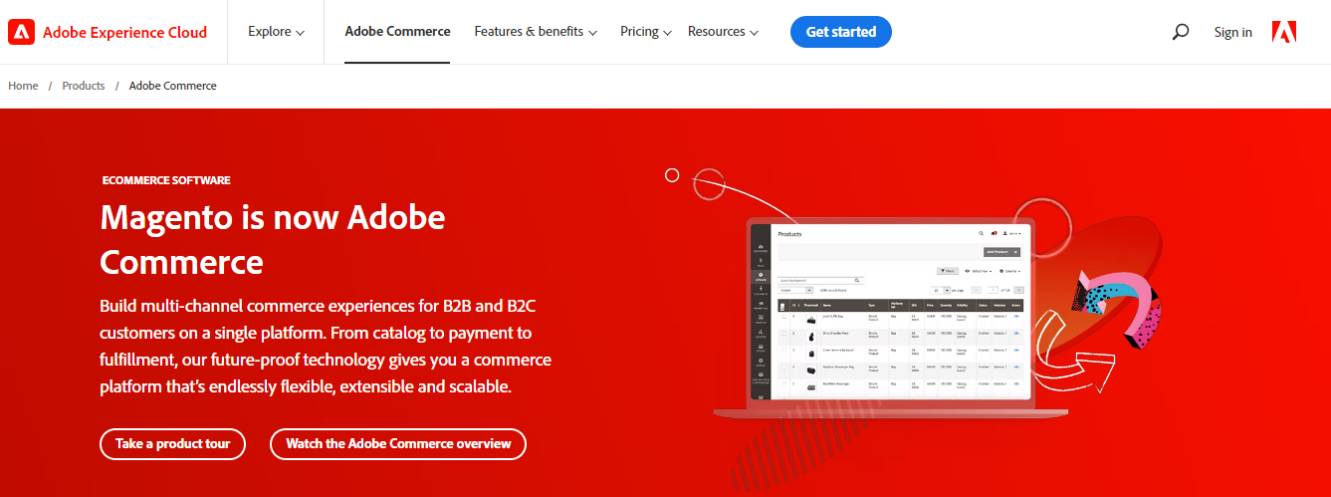
Task: Click the red Adobe logo at top right
Action: [1283, 32]
